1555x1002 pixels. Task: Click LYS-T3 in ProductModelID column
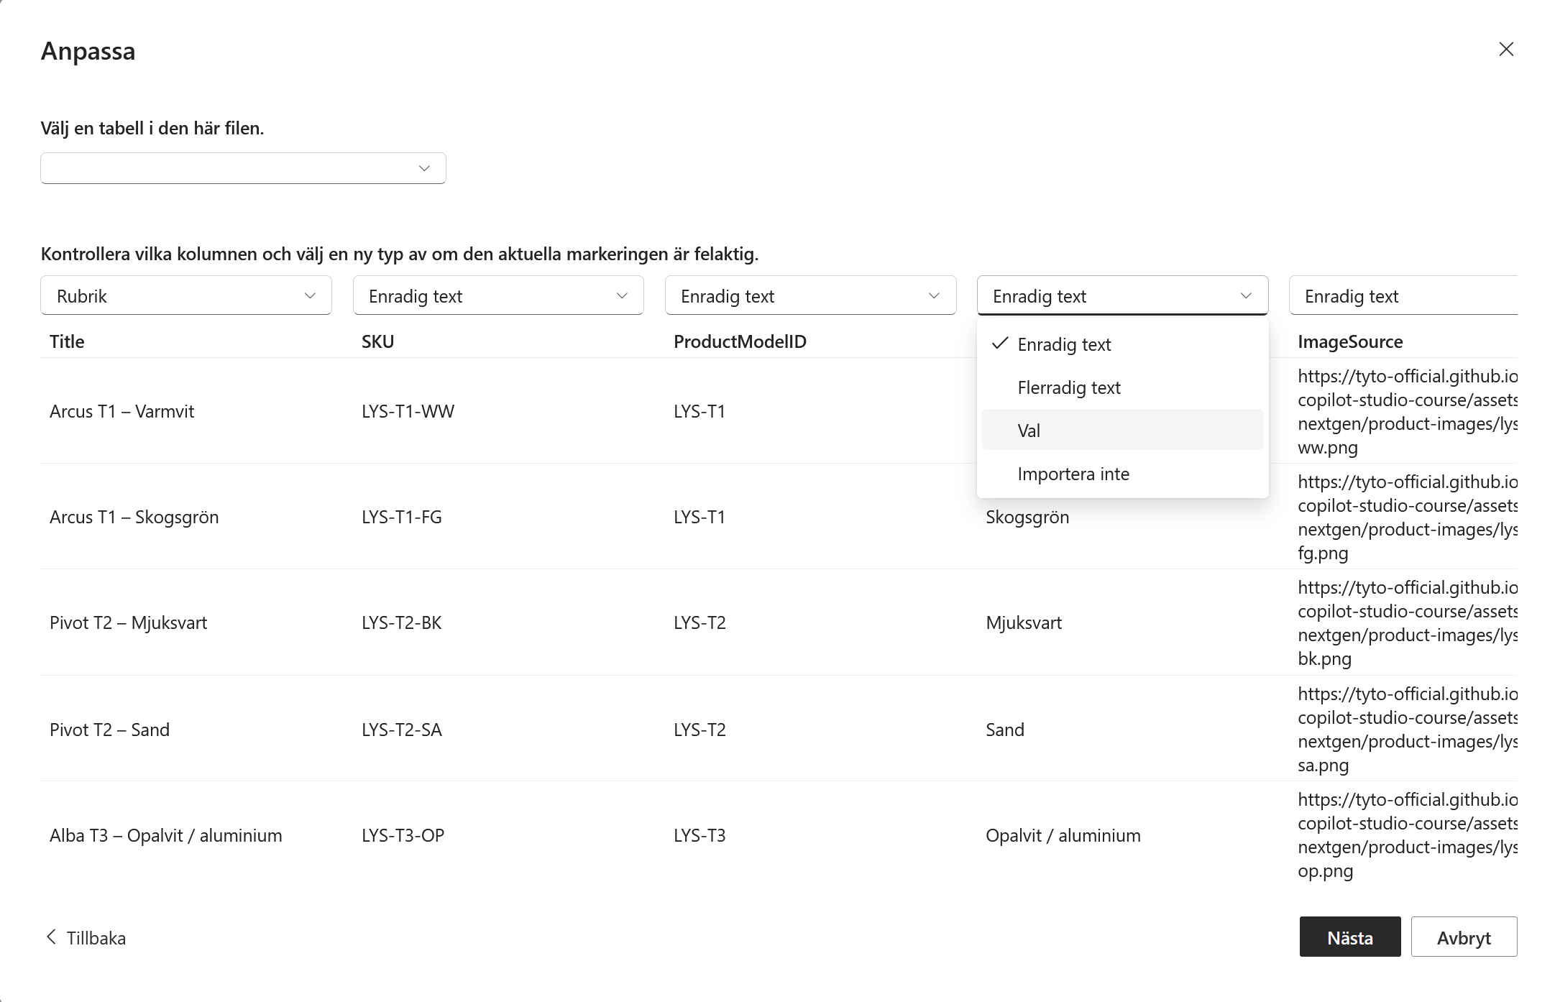point(699,835)
